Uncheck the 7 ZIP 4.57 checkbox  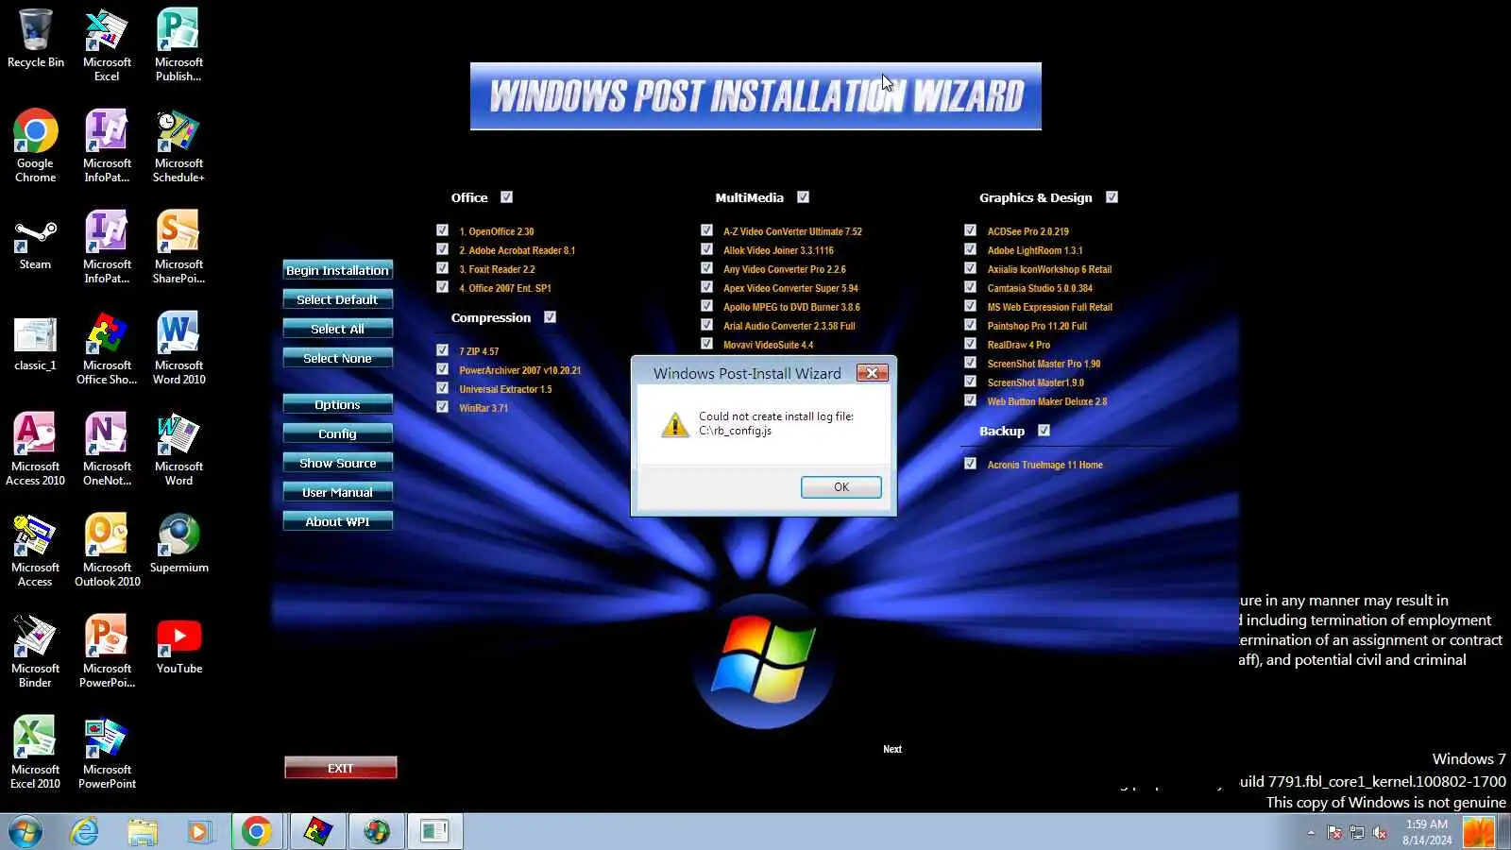[442, 350]
